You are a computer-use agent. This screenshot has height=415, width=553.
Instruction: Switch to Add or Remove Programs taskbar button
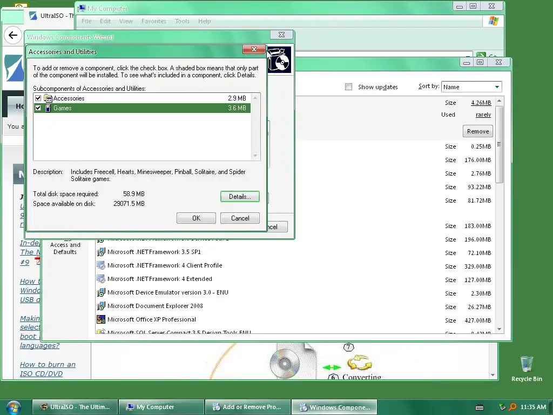pos(248,407)
